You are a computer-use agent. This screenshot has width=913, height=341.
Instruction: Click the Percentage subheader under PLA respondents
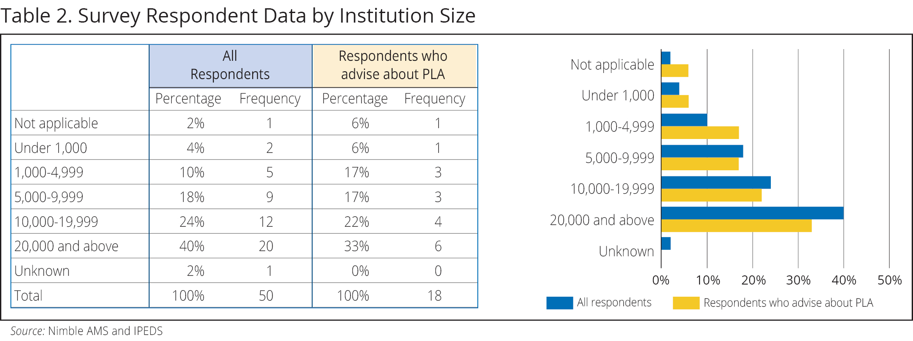coord(354,99)
